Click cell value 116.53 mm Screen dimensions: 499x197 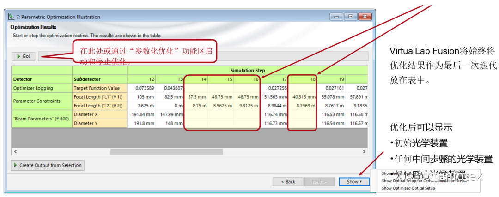coord(331,114)
